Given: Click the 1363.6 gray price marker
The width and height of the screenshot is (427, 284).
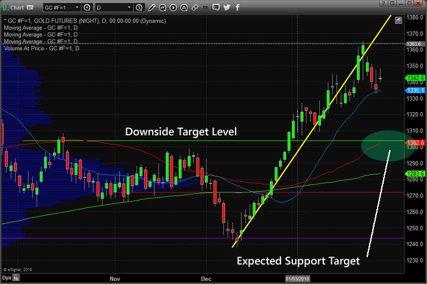Looking at the screenshot, I should (x=414, y=44).
